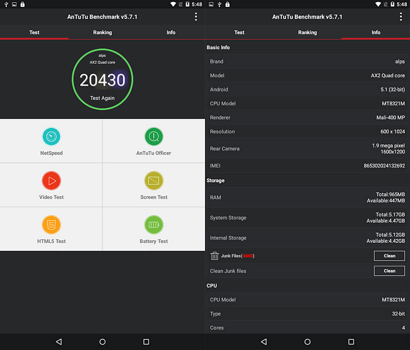Tap the Resolution 600 x 1024 row
The image size is (410, 350).
pyautogui.click(x=307, y=132)
